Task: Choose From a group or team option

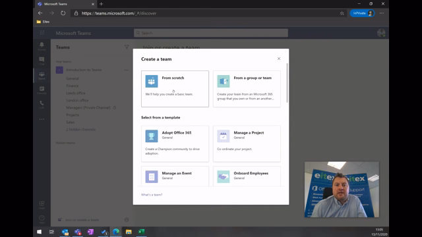Action: pyautogui.click(x=247, y=89)
